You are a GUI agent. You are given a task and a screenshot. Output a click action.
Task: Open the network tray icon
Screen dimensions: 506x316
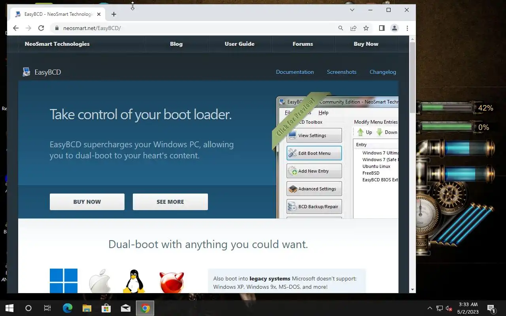coord(439,308)
